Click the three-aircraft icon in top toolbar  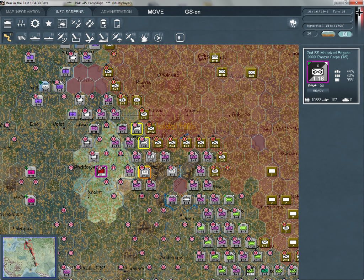coord(76,23)
